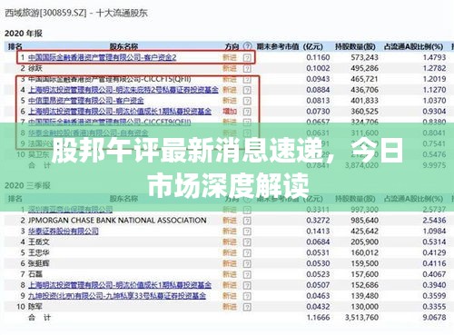Click the share count 985,640
Viewport: 454px width, 335px height.
(x=365, y=221)
